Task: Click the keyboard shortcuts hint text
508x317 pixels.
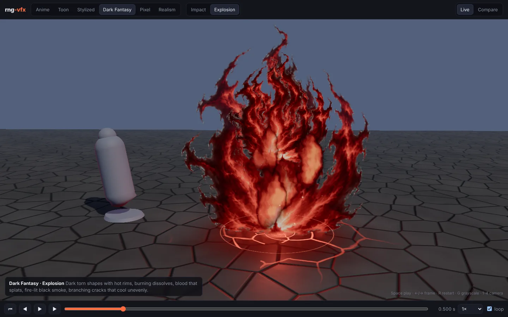Action: click(447, 293)
